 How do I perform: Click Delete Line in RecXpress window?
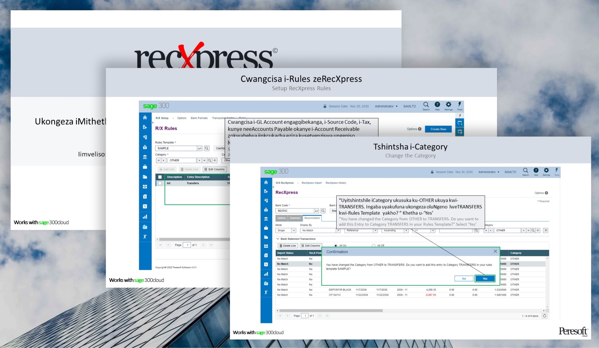[x=287, y=246]
